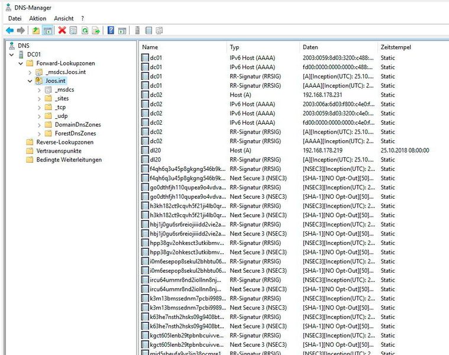Screen dimensions: 449x355
Task: Expand the ForestDnsZones folder
Action: coord(39,134)
